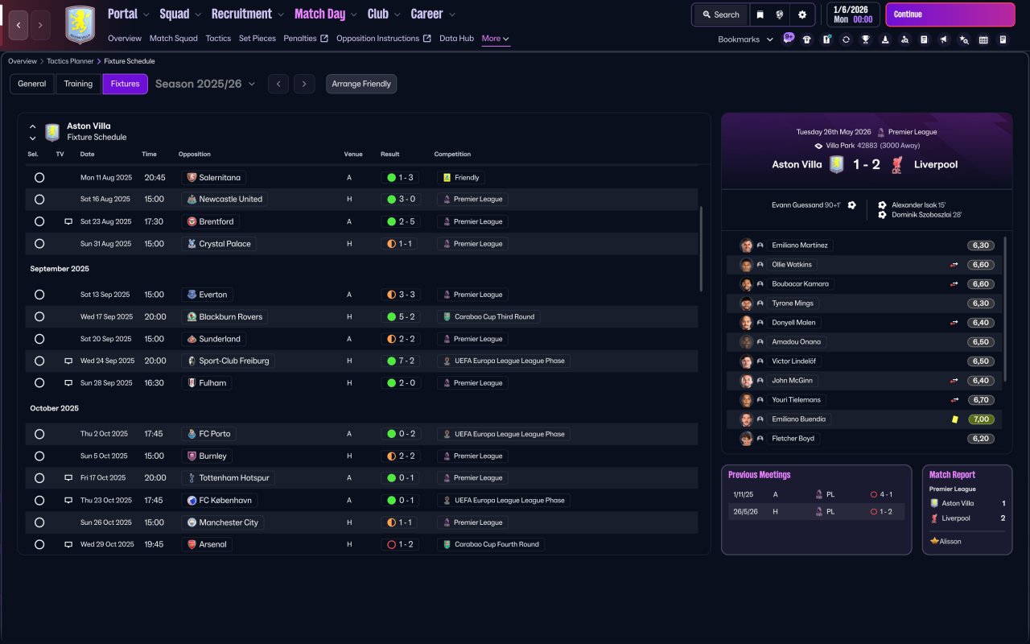The height and width of the screenshot is (644, 1030).
Task: Click the Search button
Action: click(x=720, y=14)
